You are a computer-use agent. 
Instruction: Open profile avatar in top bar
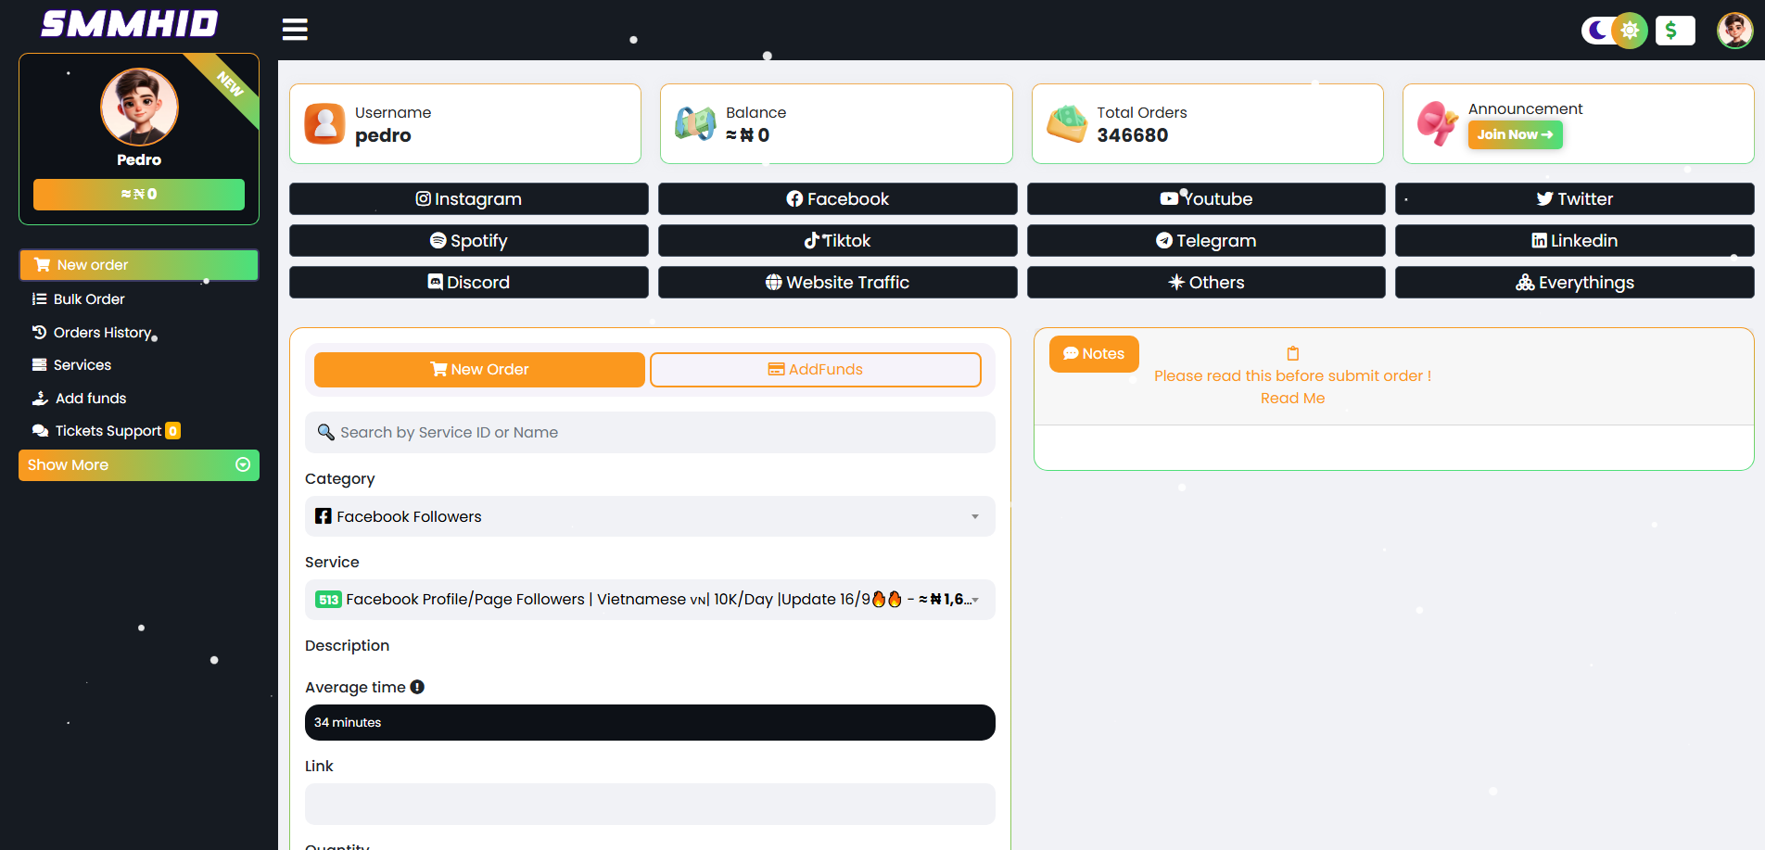(x=1734, y=31)
